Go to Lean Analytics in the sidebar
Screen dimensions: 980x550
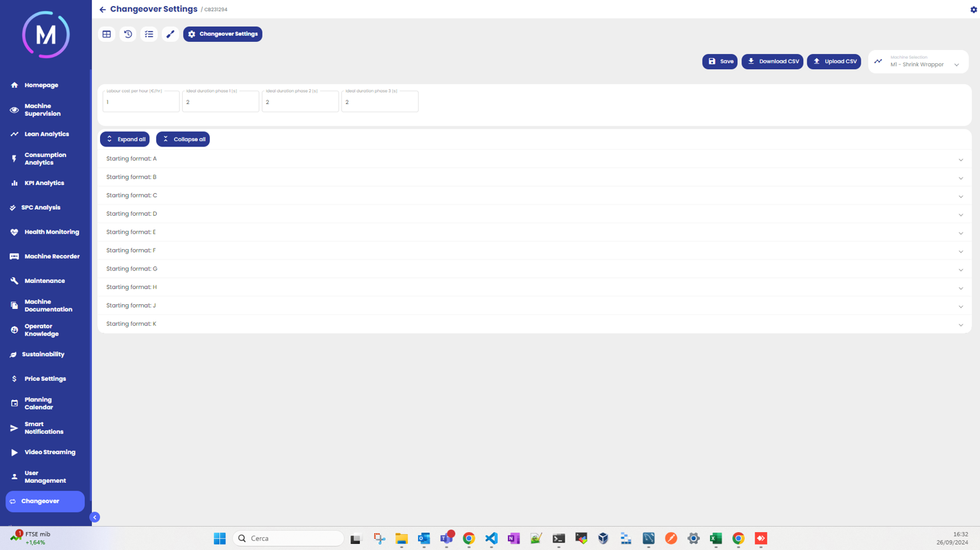coord(46,135)
